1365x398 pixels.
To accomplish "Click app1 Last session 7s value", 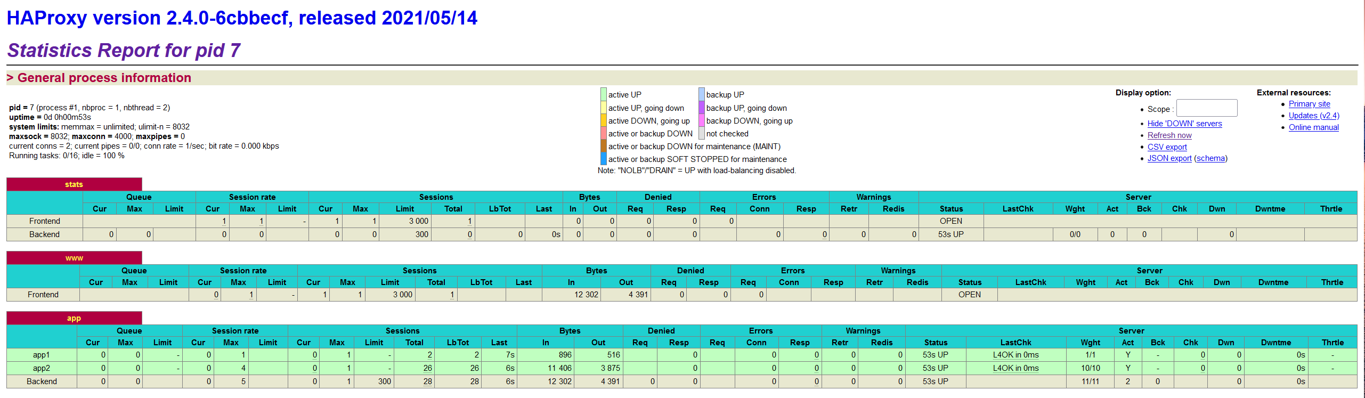I will 510,355.
